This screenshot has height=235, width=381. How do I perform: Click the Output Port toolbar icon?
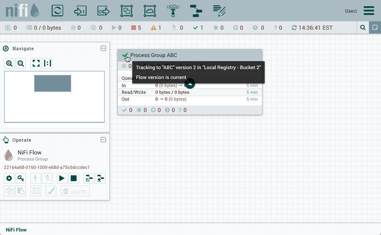click(103, 11)
